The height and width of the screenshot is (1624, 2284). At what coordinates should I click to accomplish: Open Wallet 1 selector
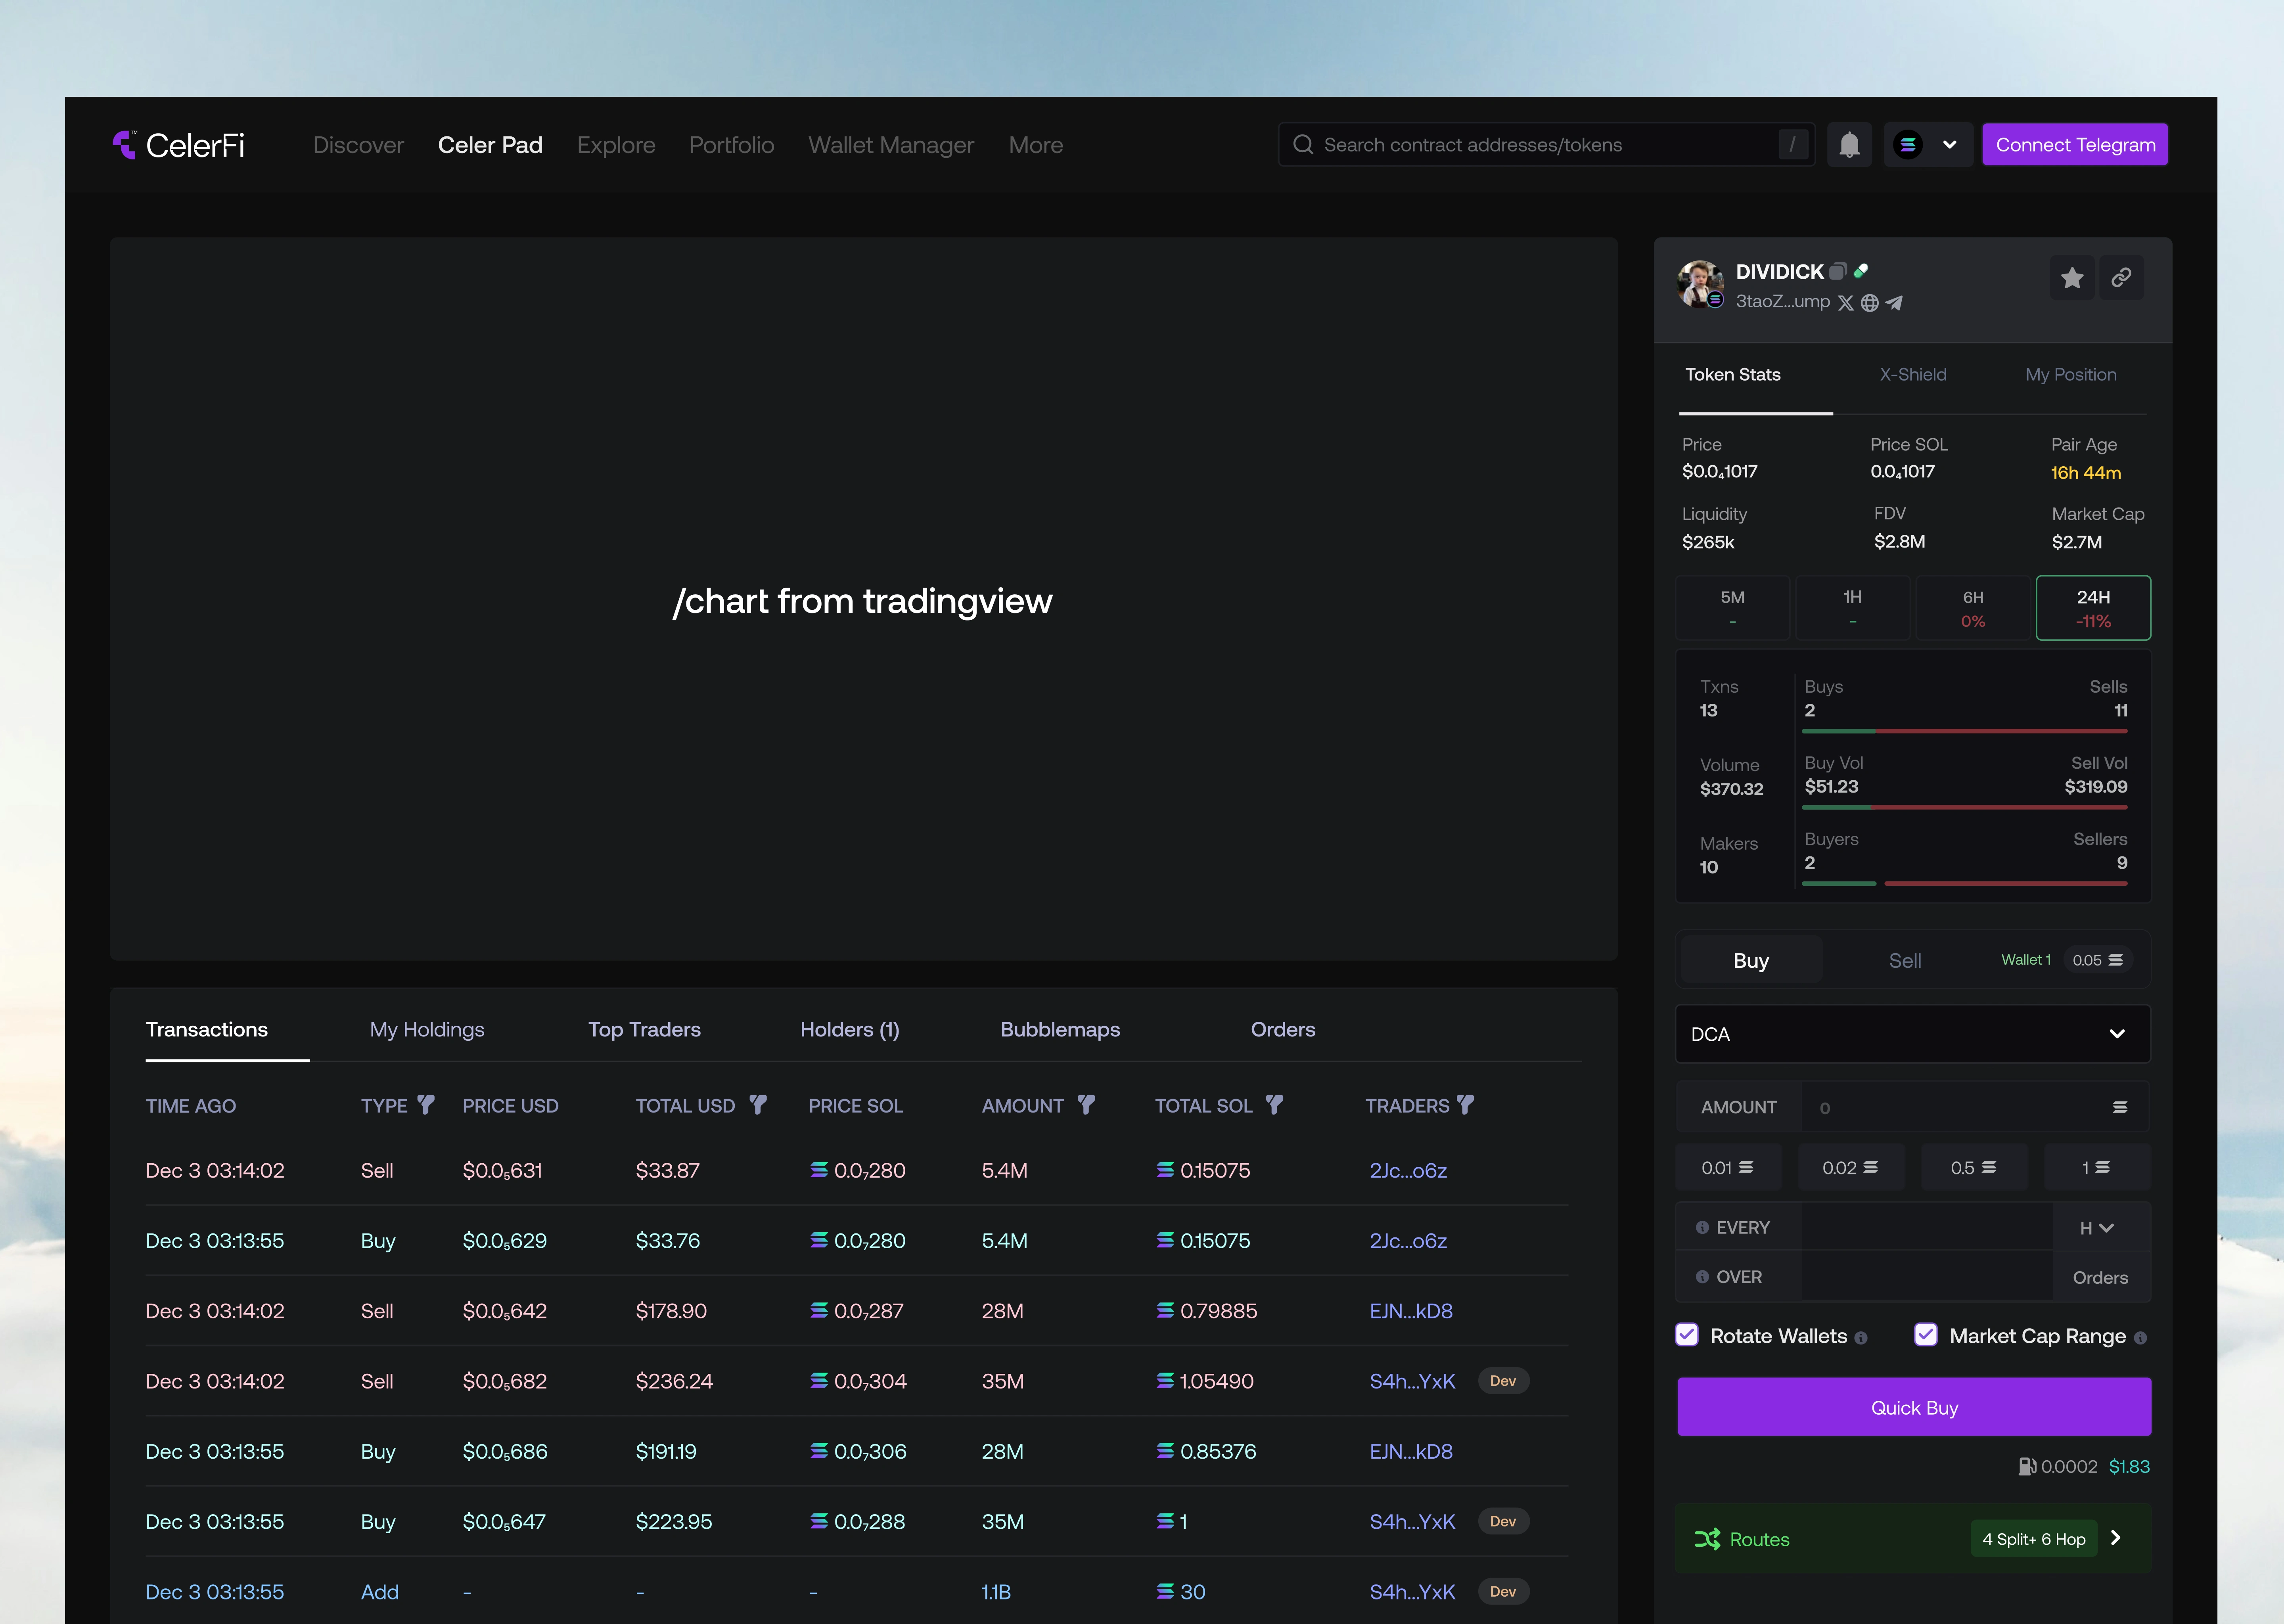(2026, 960)
